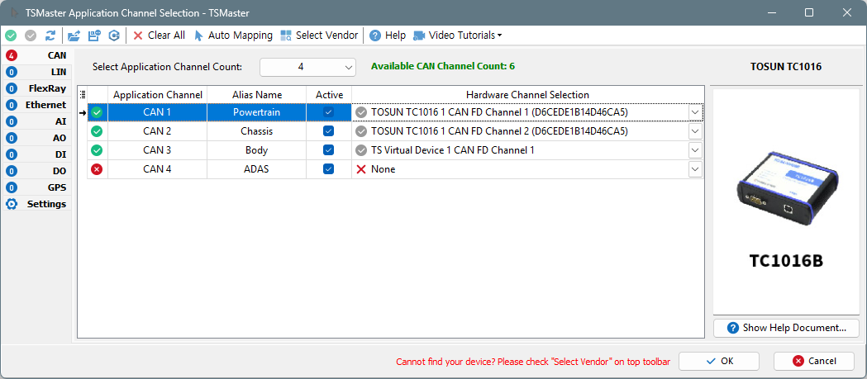Click the table options icon in header corner
867x379 pixels.
coord(83,94)
